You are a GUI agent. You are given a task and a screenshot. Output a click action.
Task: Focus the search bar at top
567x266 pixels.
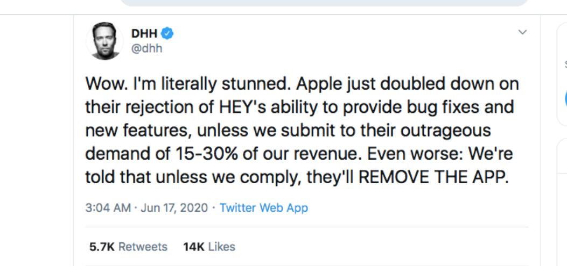click(323, 3)
